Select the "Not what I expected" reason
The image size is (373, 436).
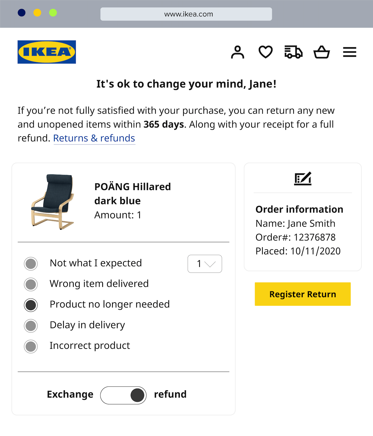[x=31, y=264]
